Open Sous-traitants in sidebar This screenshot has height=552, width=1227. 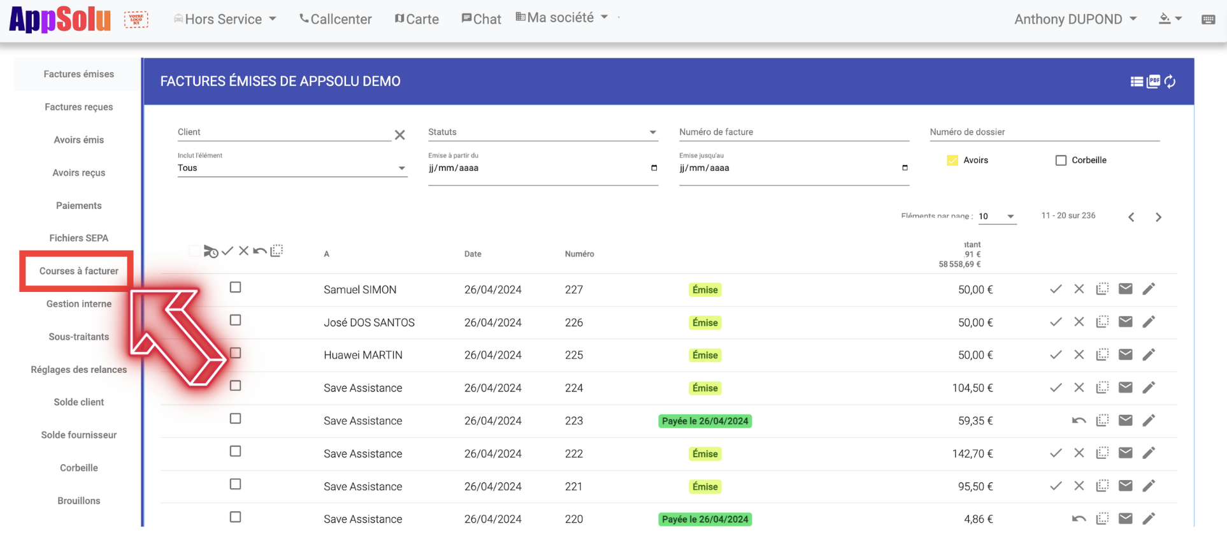coord(79,337)
